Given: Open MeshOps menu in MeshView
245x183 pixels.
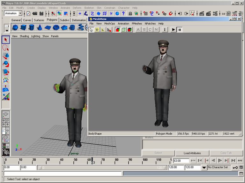Looking at the screenshot, I should [x=109, y=24].
